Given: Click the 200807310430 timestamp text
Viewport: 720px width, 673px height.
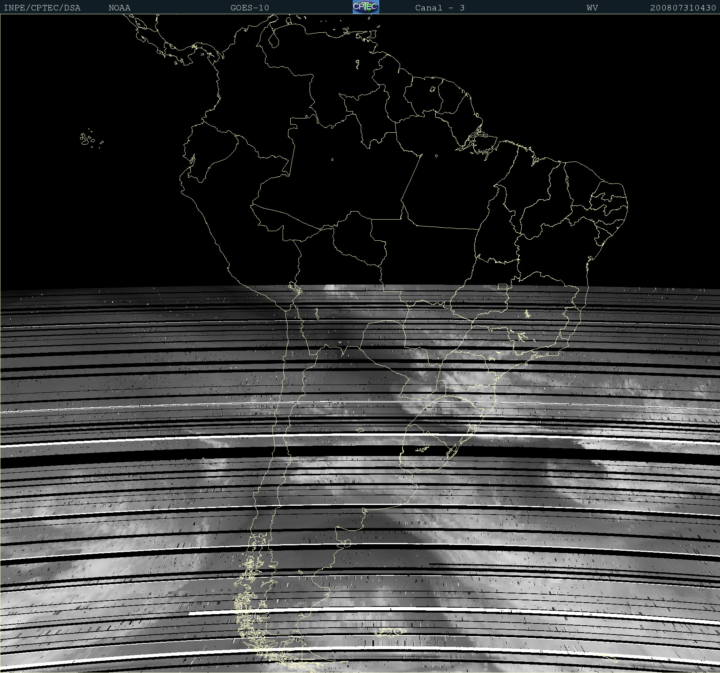Looking at the screenshot, I should [x=683, y=8].
